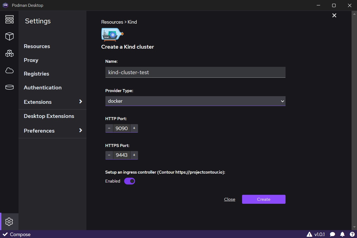Open the Volumes disk icon

tap(9, 87)
